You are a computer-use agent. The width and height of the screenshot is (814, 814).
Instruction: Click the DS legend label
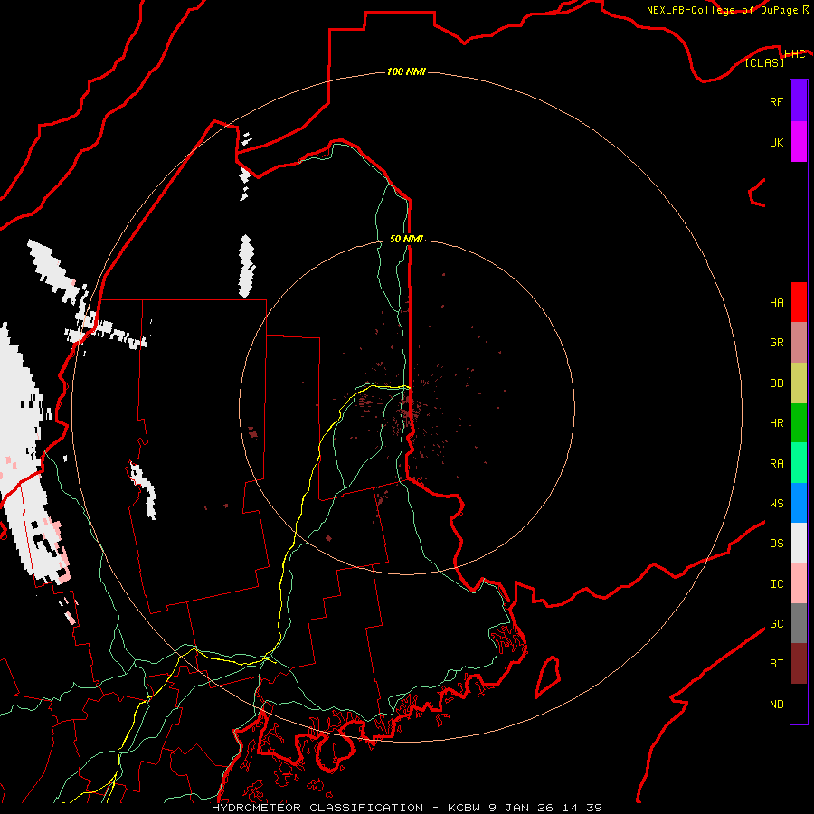coord(776,544)
